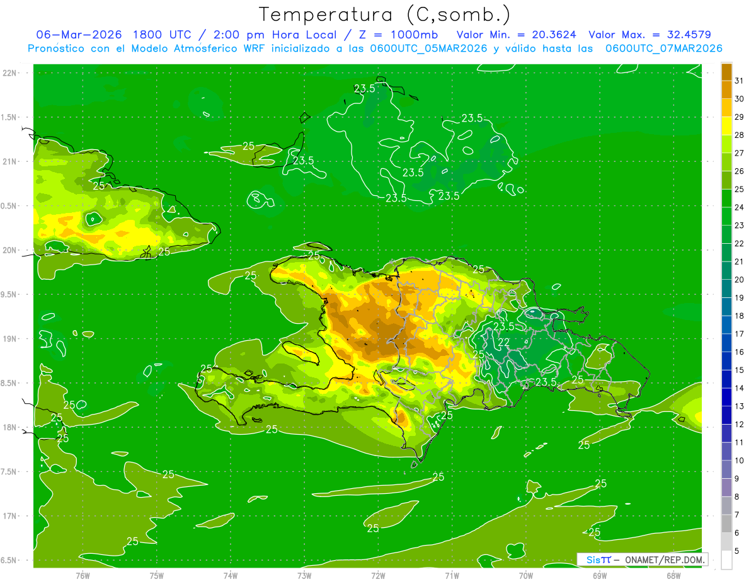Click the "74W" longitude axis label

click(231, 575)
